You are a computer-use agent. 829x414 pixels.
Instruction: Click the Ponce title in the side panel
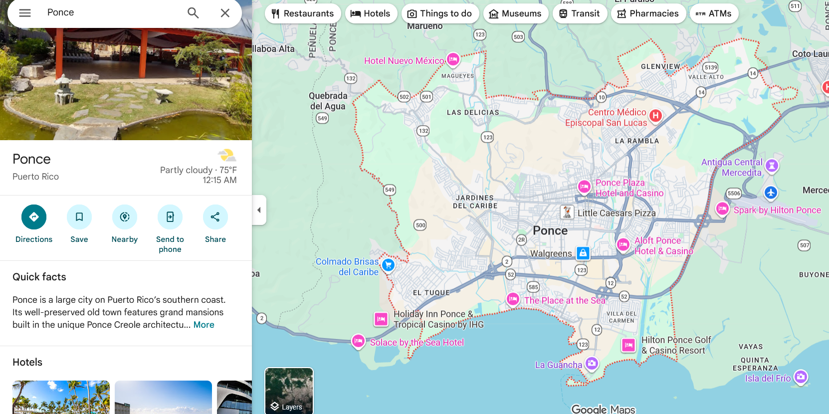[x=31, y=159]
